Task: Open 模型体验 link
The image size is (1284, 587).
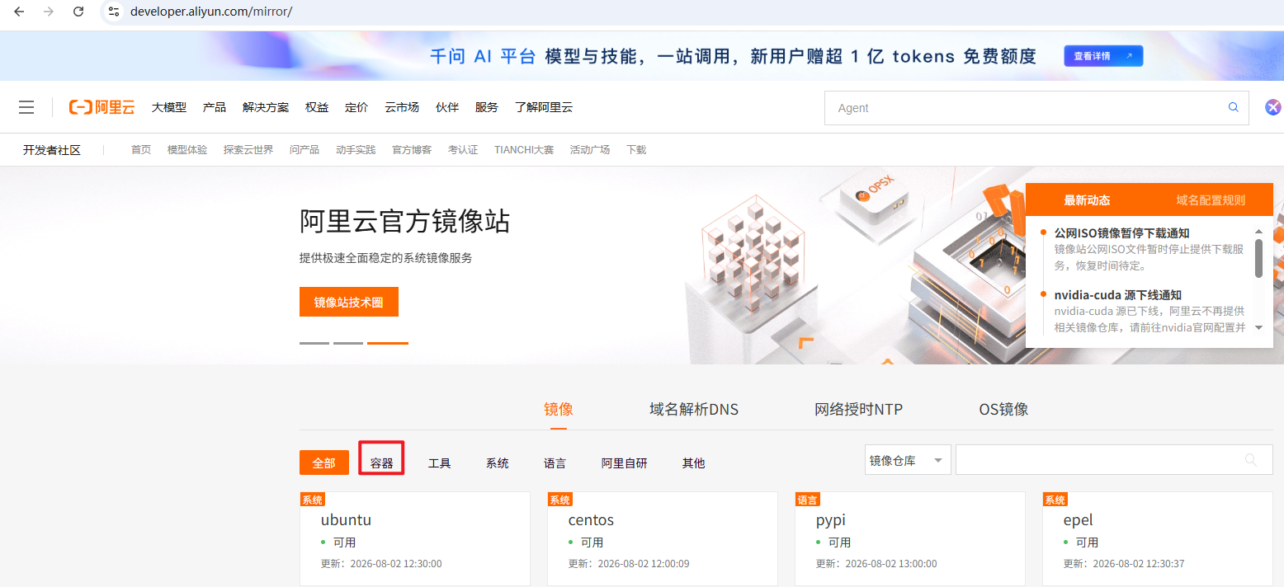Action: point(187,150)
